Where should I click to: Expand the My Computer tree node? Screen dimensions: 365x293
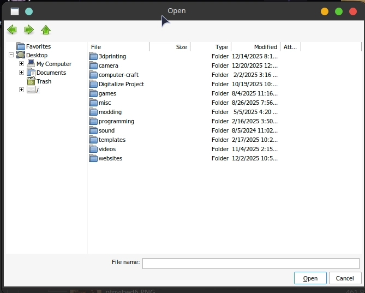click(21, 64)
